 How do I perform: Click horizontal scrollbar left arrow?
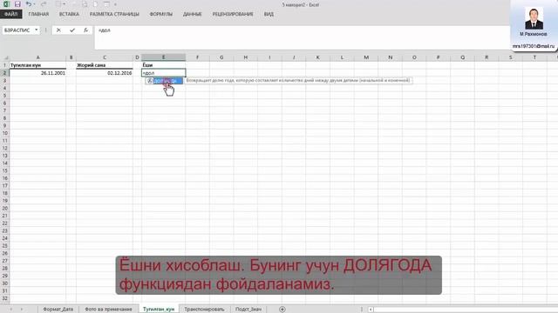(371, 310)
